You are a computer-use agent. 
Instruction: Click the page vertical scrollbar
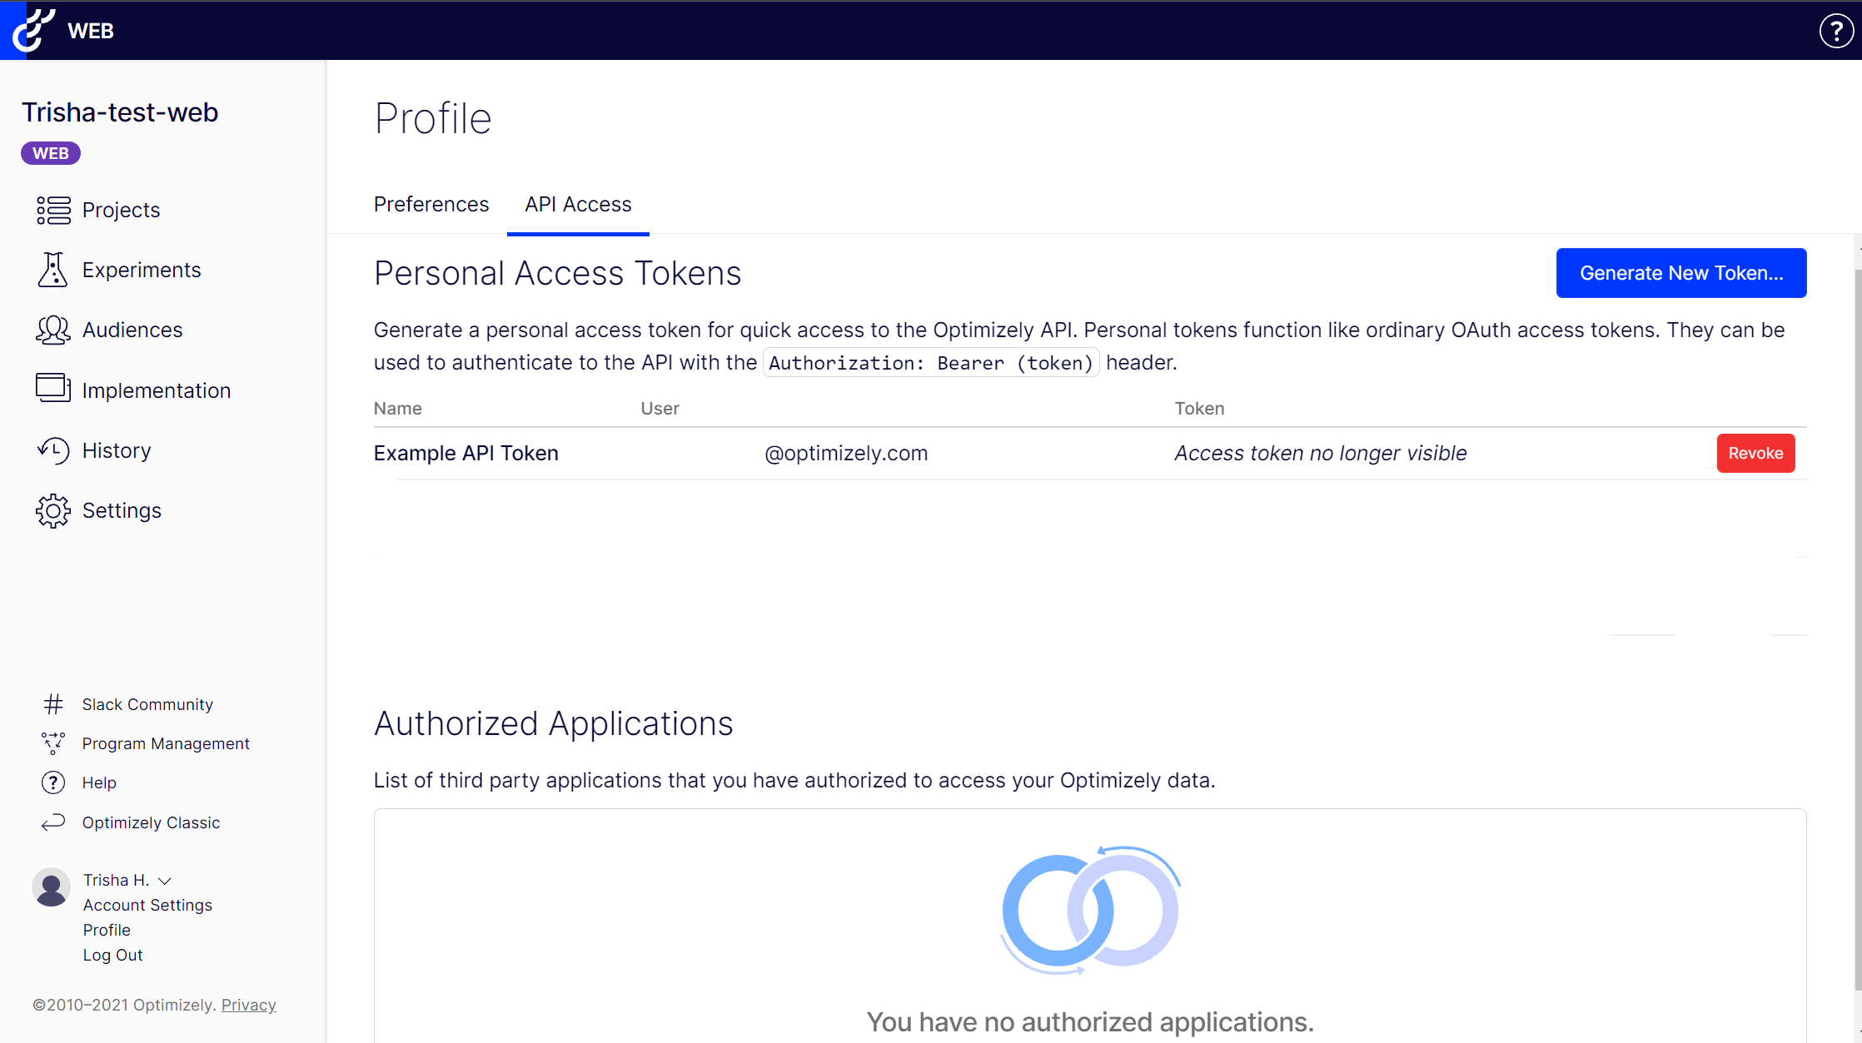coord(1858,628)
